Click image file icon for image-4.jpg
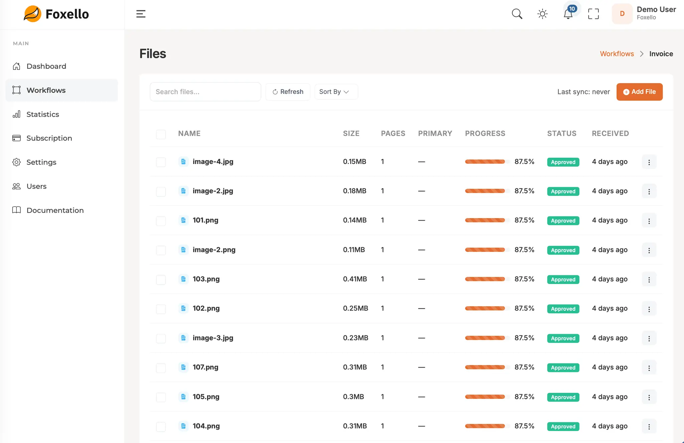The width and height of the screenshot is (684, 443). pos(183,162)
